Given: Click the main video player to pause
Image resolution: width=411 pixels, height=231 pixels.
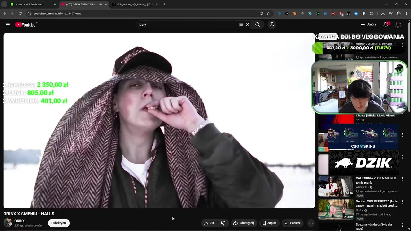Looking at the screenshot, I should [x=159, y=121].
